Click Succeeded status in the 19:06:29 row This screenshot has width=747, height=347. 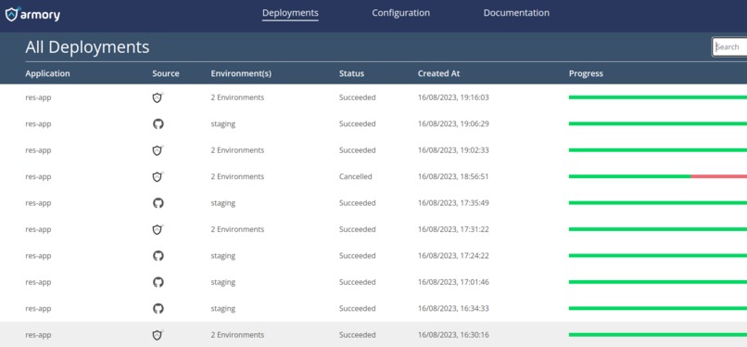tap(358, 124)
